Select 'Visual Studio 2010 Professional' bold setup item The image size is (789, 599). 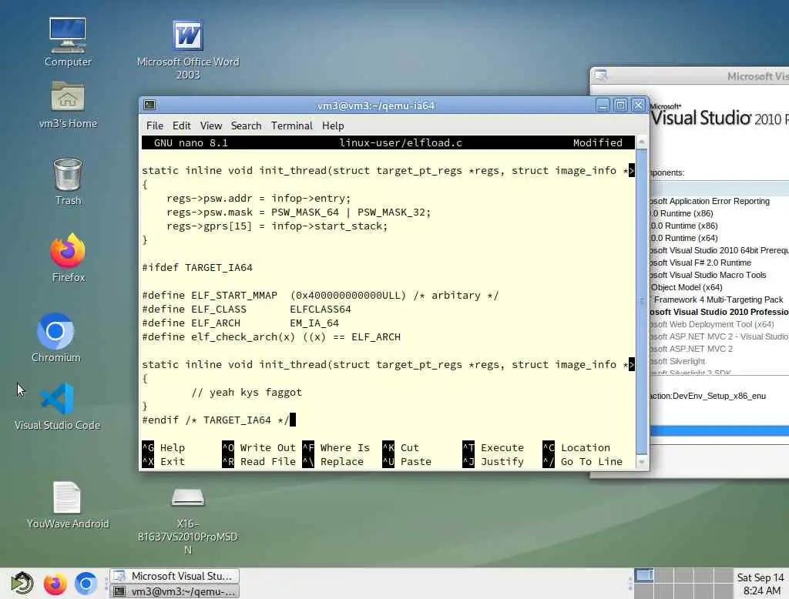coord(720,312)
